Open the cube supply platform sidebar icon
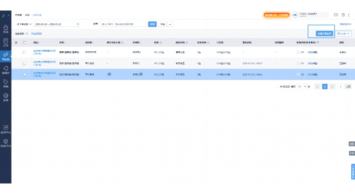 (x=5, y=141)
